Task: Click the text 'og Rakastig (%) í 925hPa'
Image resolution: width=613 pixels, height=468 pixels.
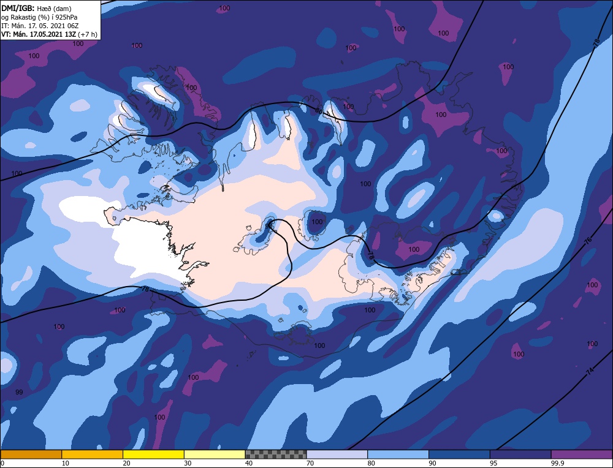Action: pos(39,17)
